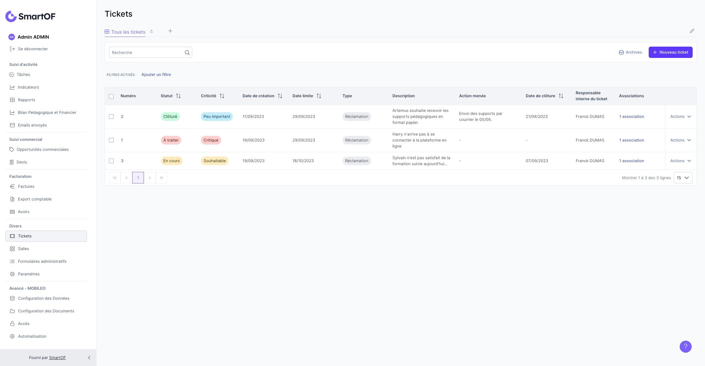Click the pencil edit icon at top right
The height and width of the screenshot is (366, 705).
coord(692,31)
